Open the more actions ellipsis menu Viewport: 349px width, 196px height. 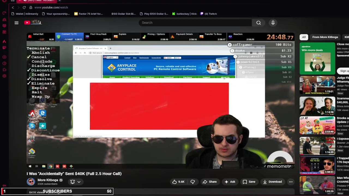point(291,182)
